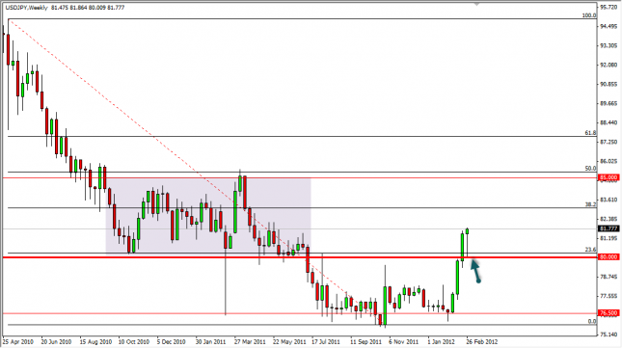The image size is (622, 348).
Task: Click the 75.140 price axis value
Action: click(x=608, y=335)
